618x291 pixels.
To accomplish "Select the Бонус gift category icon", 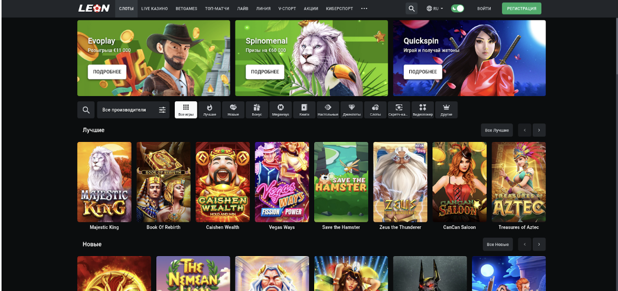I will [x=257, y=110].
